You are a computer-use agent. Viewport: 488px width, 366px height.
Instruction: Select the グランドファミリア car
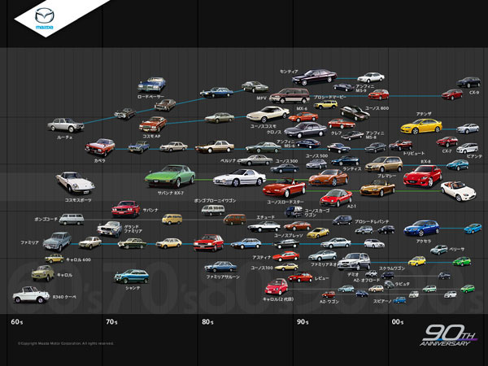[x=110, y=229]
